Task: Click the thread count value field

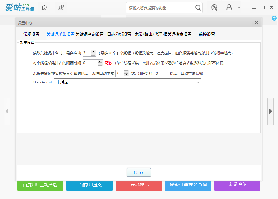Action: tap(87, 53)
